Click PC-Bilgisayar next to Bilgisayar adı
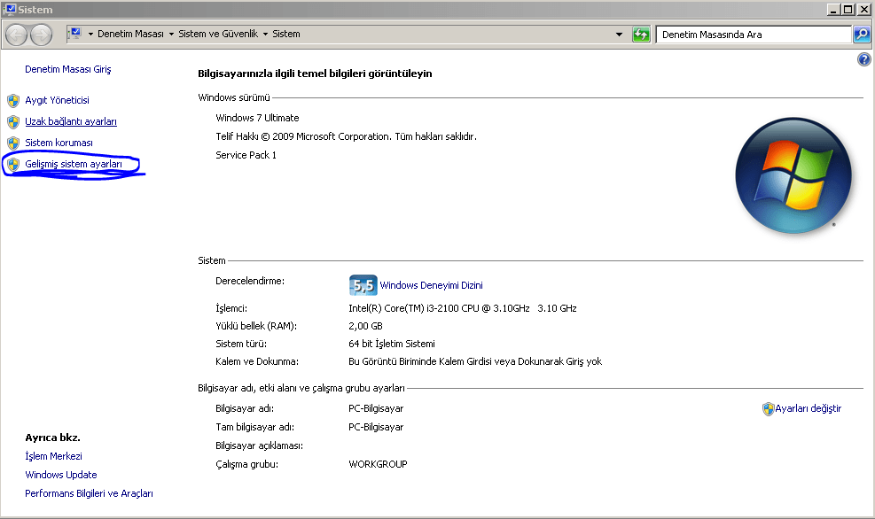 tap(376, 408)
